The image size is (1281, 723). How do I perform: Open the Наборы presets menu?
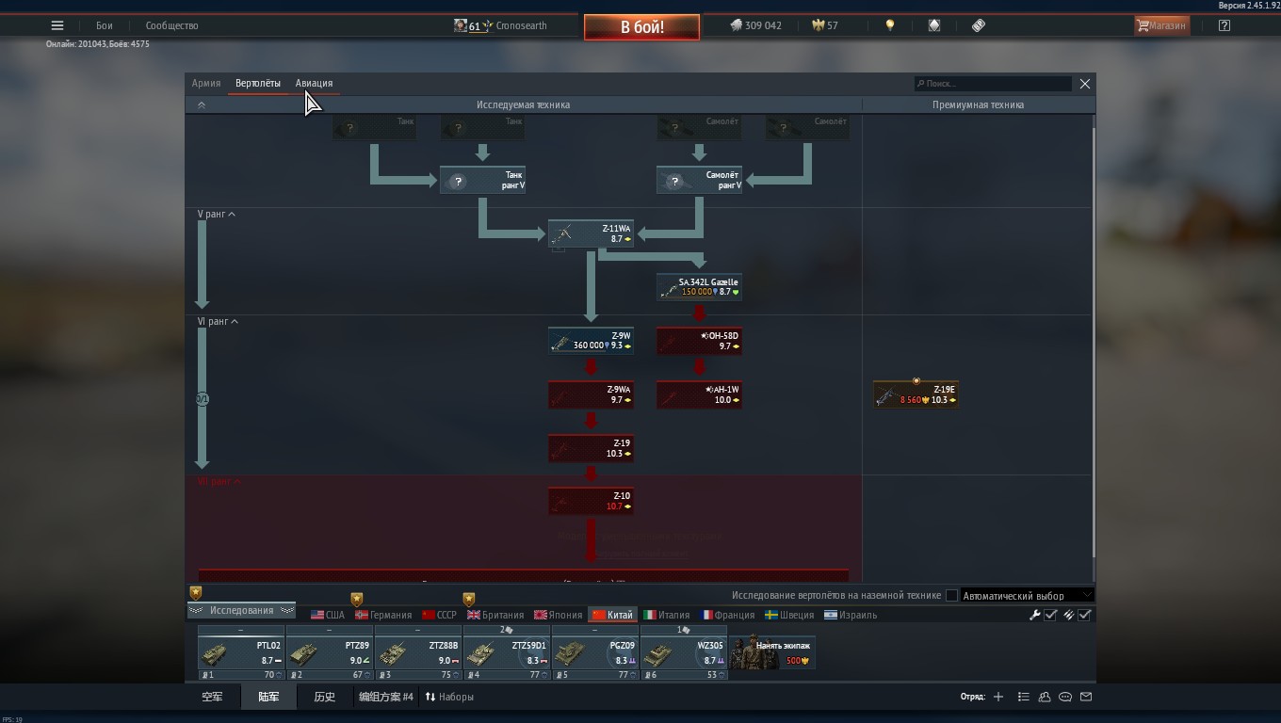pyautogui.click(x=449, y=697)
